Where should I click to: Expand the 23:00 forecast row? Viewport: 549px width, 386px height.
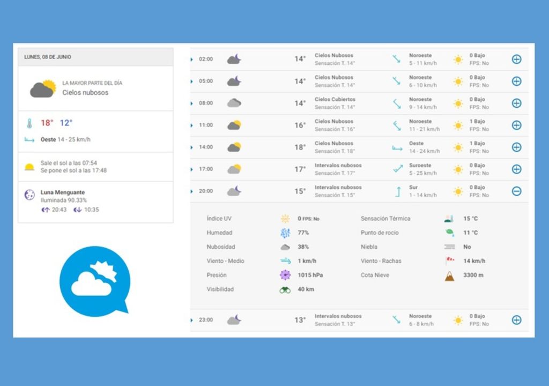tap(516, 320)
